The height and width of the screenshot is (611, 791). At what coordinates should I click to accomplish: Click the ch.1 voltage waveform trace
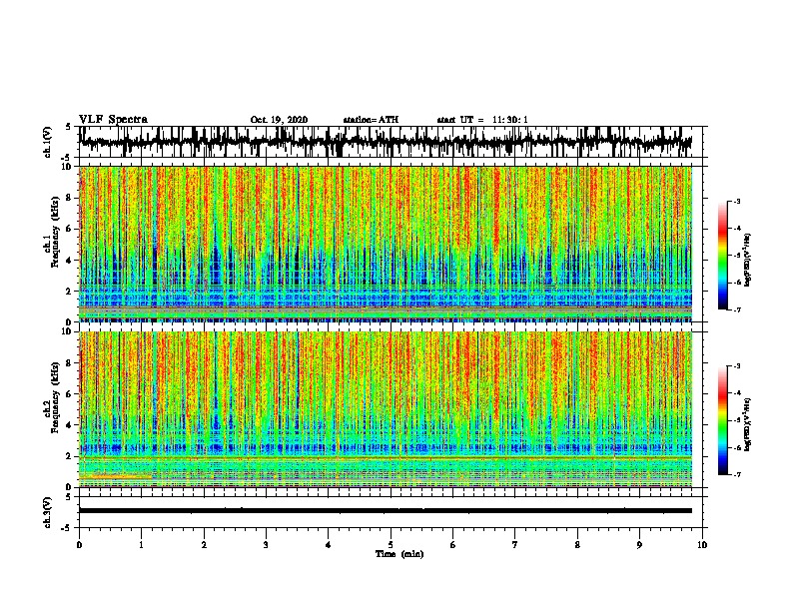point(385,142)
